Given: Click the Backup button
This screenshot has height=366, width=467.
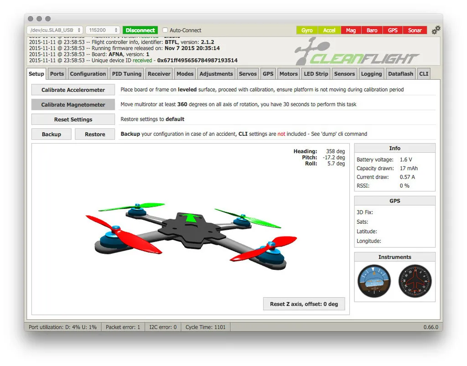Looking at the screenshot, I should click(x=52, y=134).
